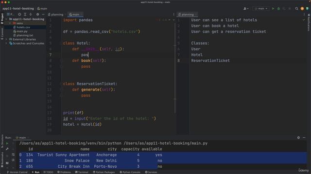Select the main tab in the Run panel

(22, 137)
